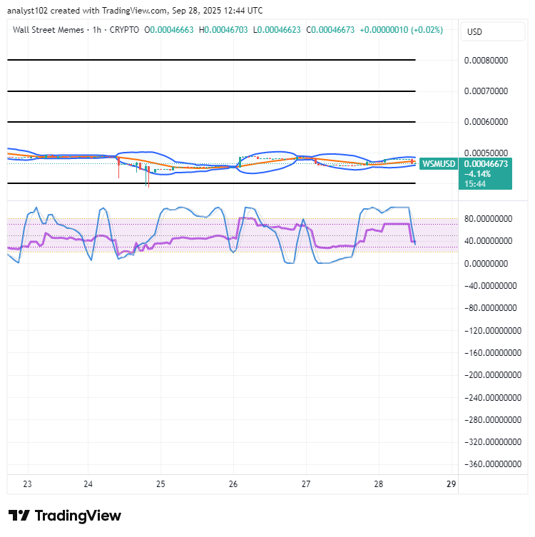Screen dimensions: 535x537
Task: Select date 23 on time axis
Action: click(x=27, y=484)
